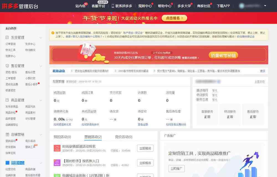The height and width of the screenshot is (177, 277).
Task: Open the 如何获得免拼卡 link
Action: [x=90, y=124]
